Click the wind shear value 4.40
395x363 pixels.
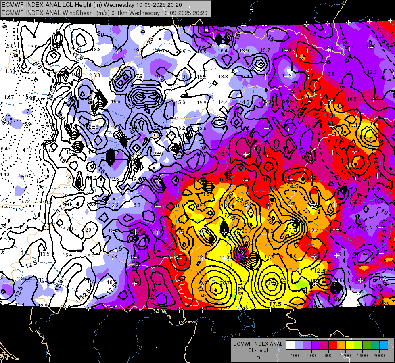[x=5, y=175]
